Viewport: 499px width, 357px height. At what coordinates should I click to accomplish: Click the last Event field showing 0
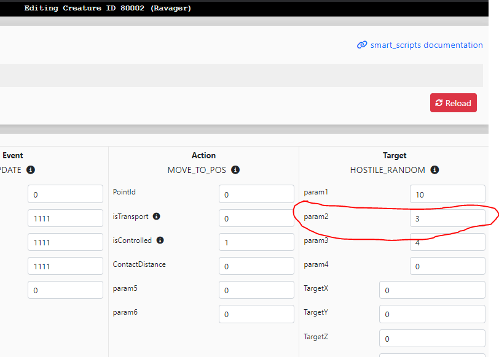click(65, 290)
